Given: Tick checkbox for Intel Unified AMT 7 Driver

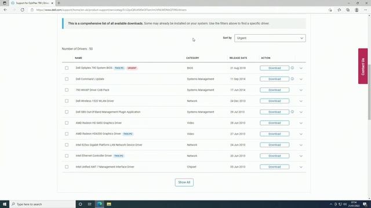Looking at the screenshot, I should (x=67, y=167).
